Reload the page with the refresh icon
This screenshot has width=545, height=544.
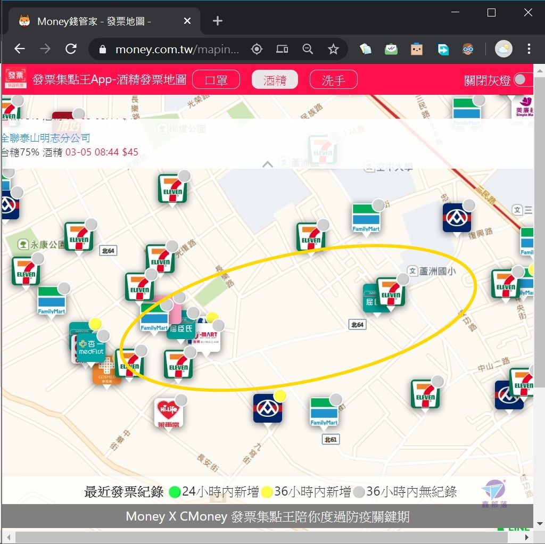pos(71,48)
